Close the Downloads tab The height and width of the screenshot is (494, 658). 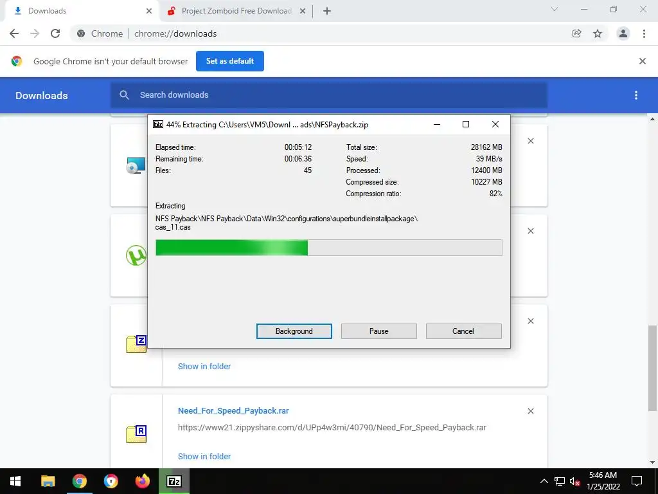[x=148, y=12]
